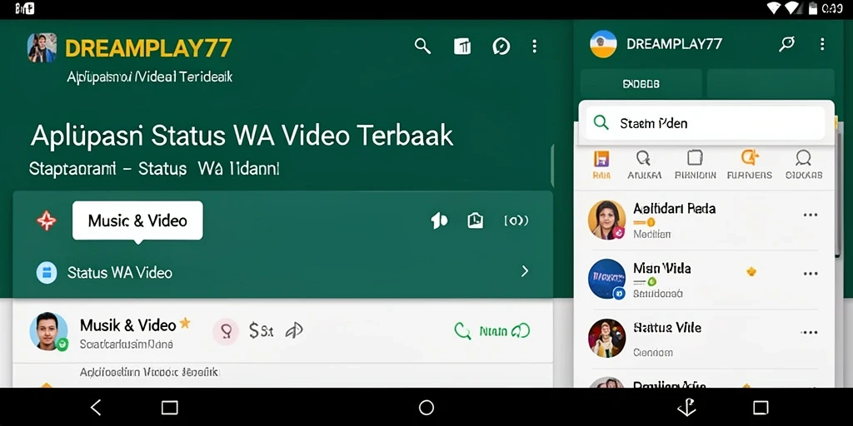Click the DREAMPLAY77 yellow title
The image size is (853, 426).
coord(148,47)
